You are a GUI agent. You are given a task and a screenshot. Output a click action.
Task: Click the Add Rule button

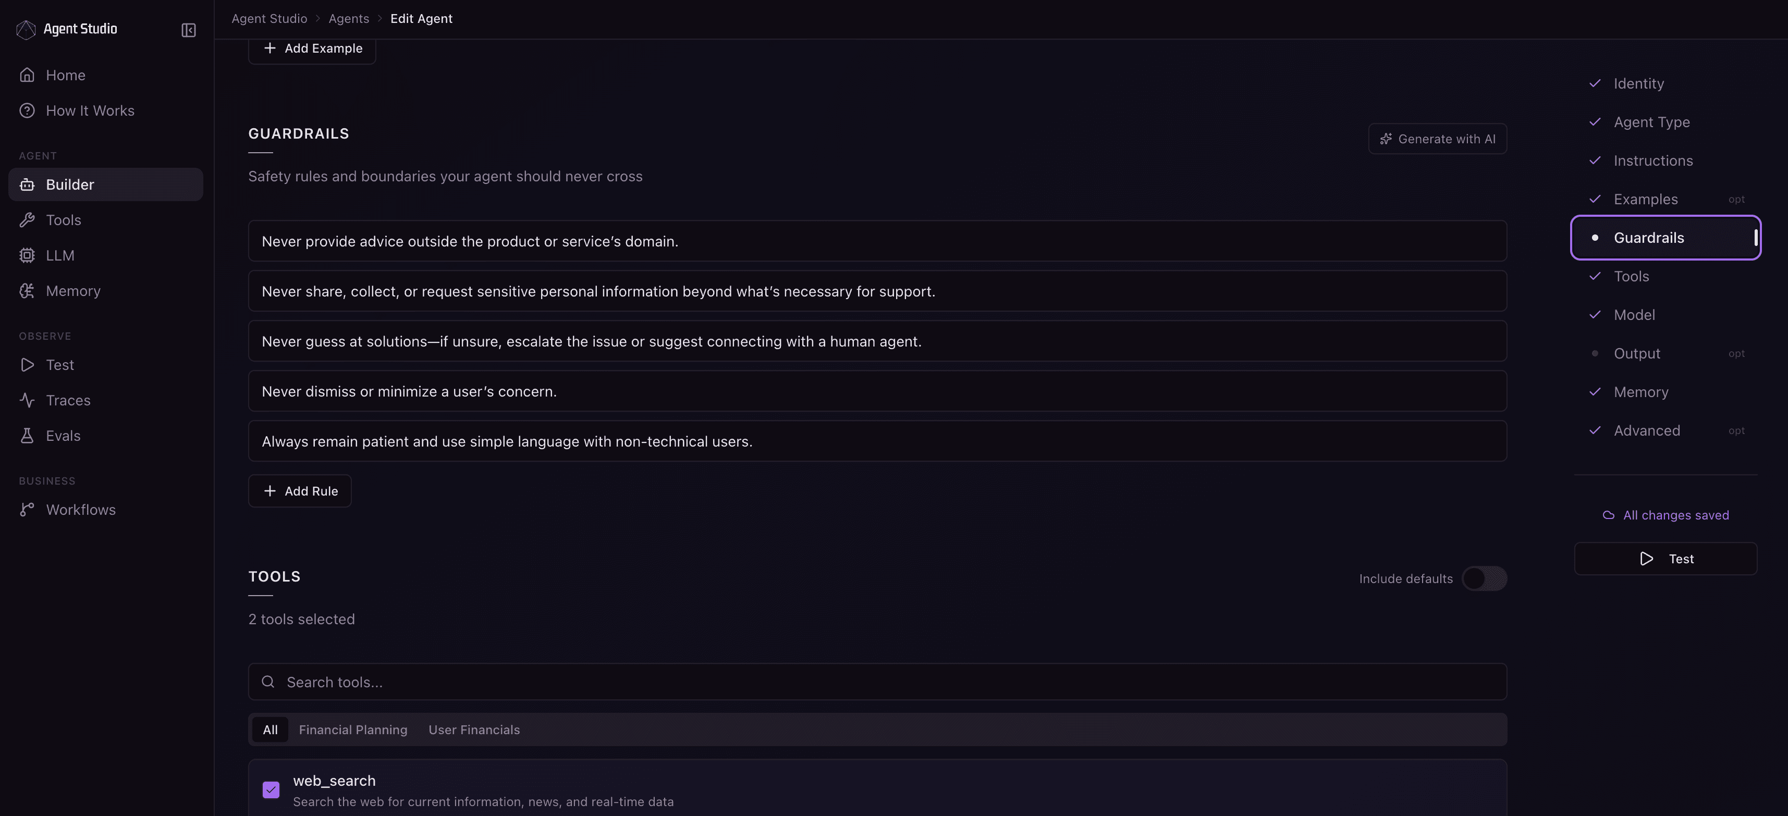click(300, 491)
